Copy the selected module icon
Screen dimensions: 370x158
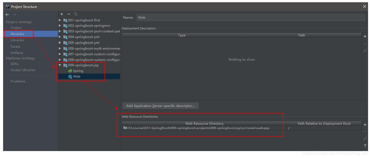[x=76, y=14]
